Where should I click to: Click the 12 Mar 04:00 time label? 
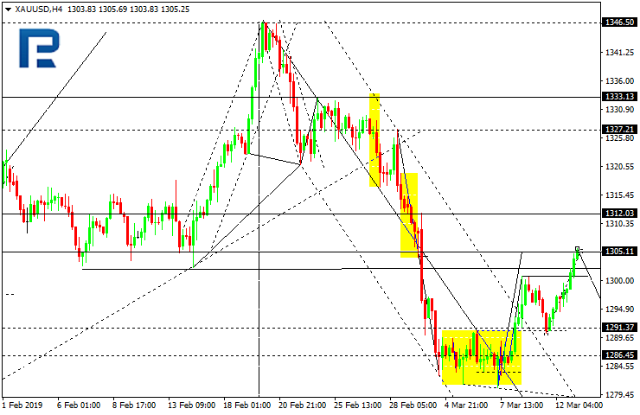point(579,405)
